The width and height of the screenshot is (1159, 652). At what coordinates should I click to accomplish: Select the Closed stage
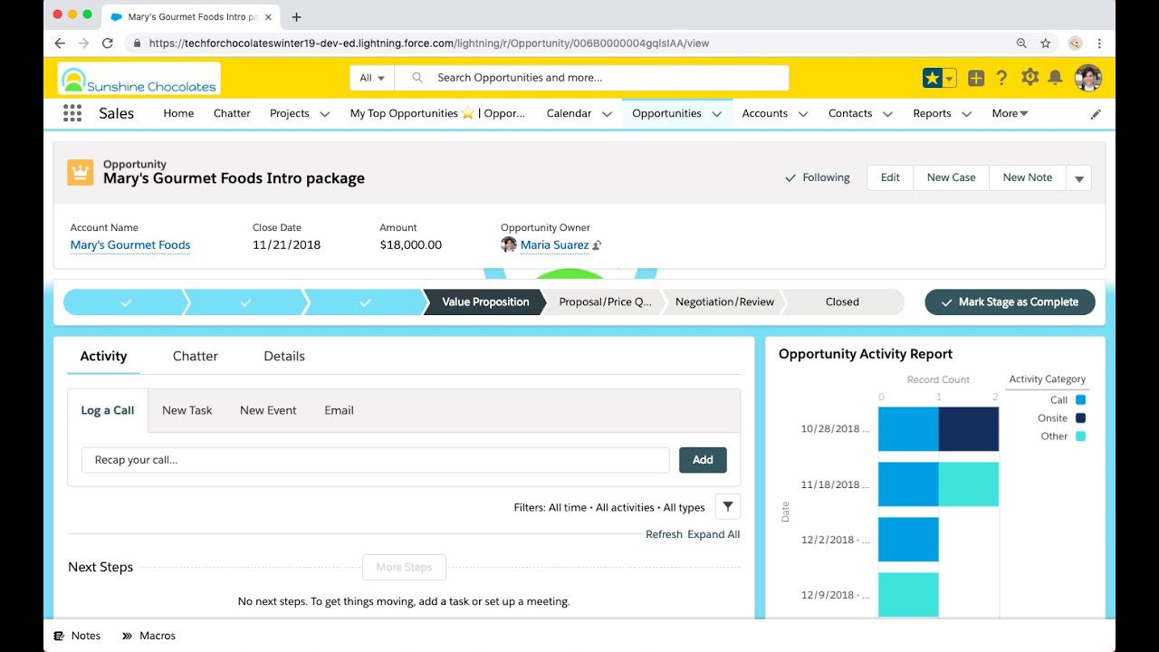842,302
